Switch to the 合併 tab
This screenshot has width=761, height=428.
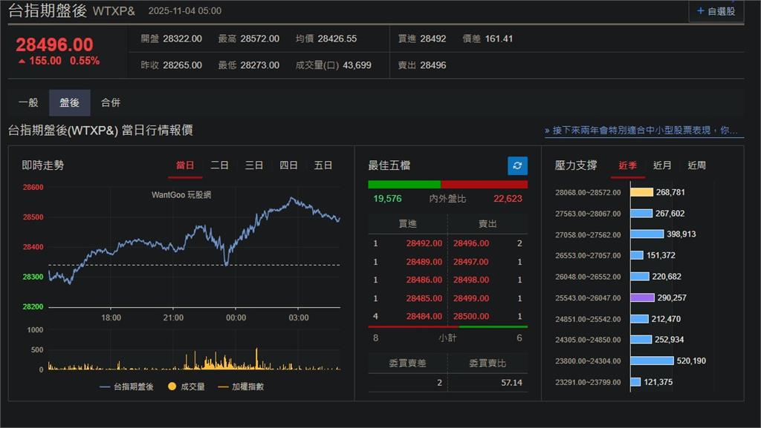(110, 102)
